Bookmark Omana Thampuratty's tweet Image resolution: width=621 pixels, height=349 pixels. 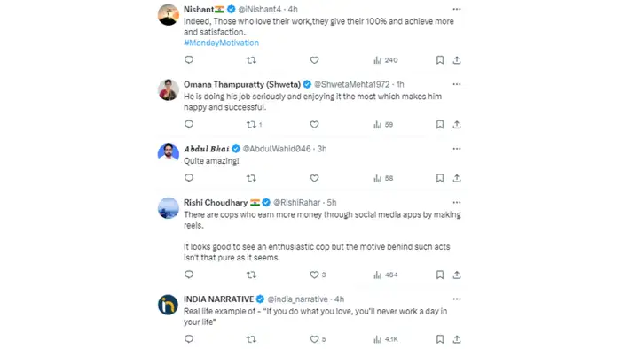tap(440, 125)
